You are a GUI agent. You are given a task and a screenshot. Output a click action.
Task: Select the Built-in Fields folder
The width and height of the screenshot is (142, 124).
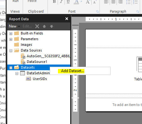coord(32,33)
